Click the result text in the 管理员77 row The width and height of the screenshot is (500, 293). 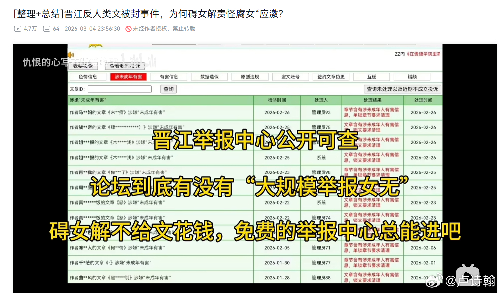371,263
